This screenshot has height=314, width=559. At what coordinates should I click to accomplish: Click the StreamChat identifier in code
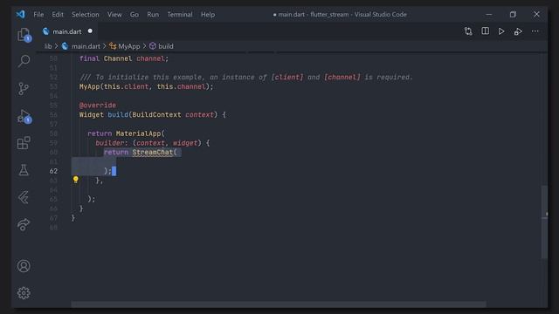153,153
